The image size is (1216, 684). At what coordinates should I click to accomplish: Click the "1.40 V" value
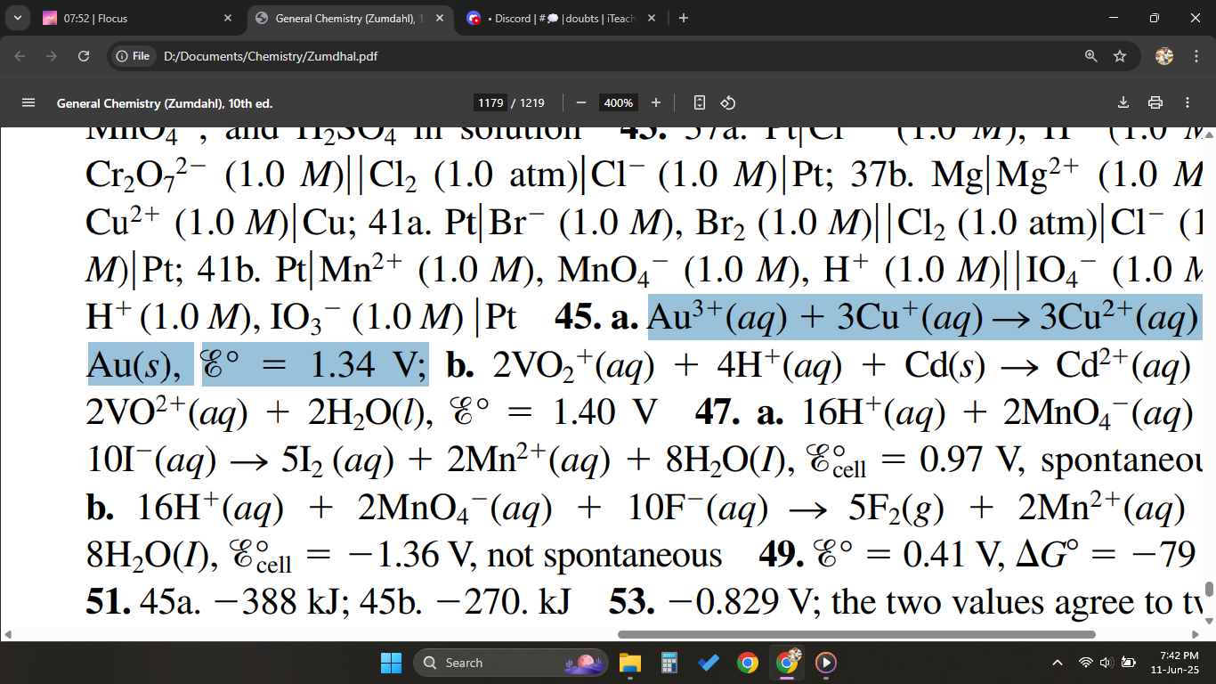[x=604, y=412]
